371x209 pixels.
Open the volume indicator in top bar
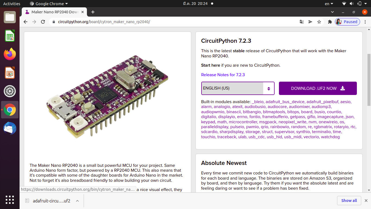[352, 4]
